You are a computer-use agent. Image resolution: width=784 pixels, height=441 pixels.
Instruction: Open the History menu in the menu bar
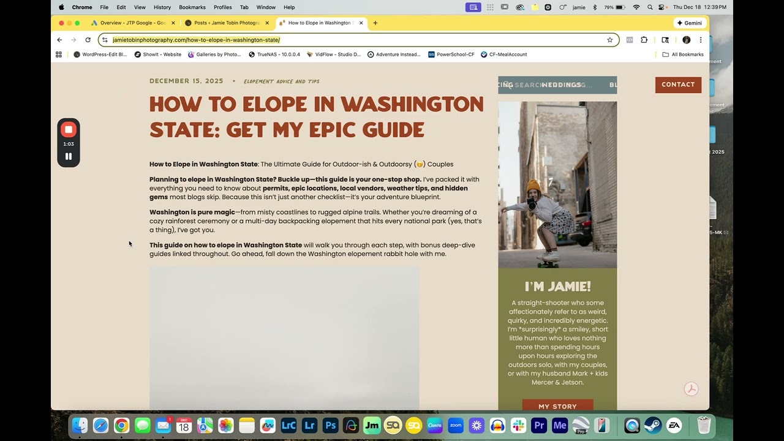[162, 7]
